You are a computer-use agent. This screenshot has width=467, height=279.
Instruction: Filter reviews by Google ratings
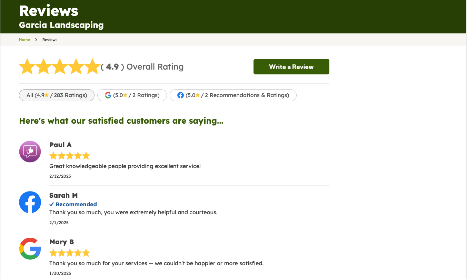tap(132, 95)
